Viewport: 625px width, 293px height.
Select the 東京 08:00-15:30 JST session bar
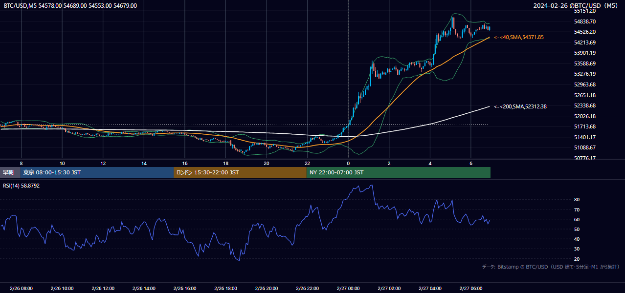point(97,172)
